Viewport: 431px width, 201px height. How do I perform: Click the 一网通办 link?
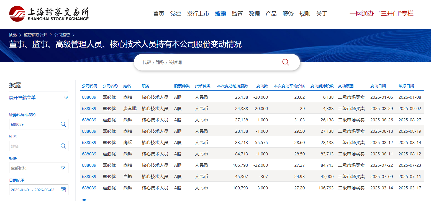tap(362, 14)
